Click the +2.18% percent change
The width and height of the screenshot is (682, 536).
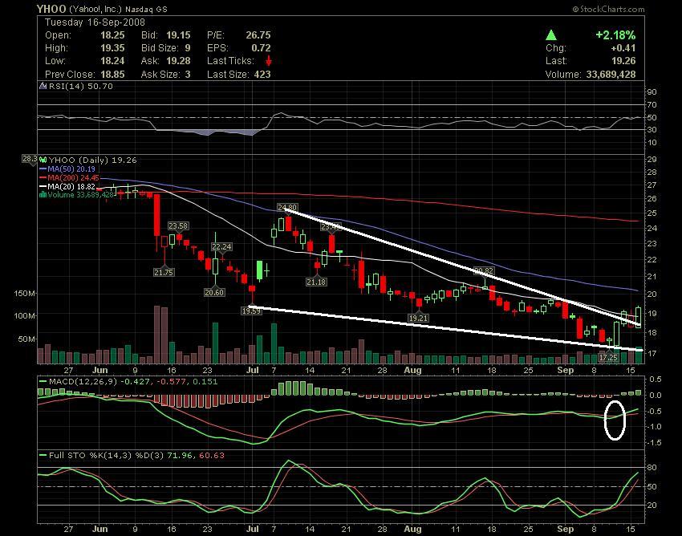[615, 35]
